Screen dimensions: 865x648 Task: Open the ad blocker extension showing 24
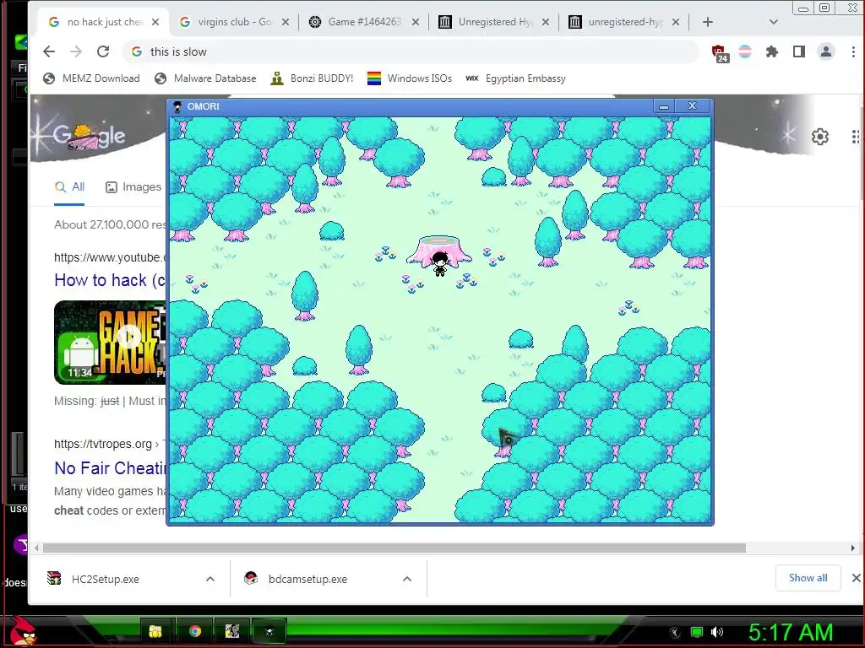[x=720, y=53]
